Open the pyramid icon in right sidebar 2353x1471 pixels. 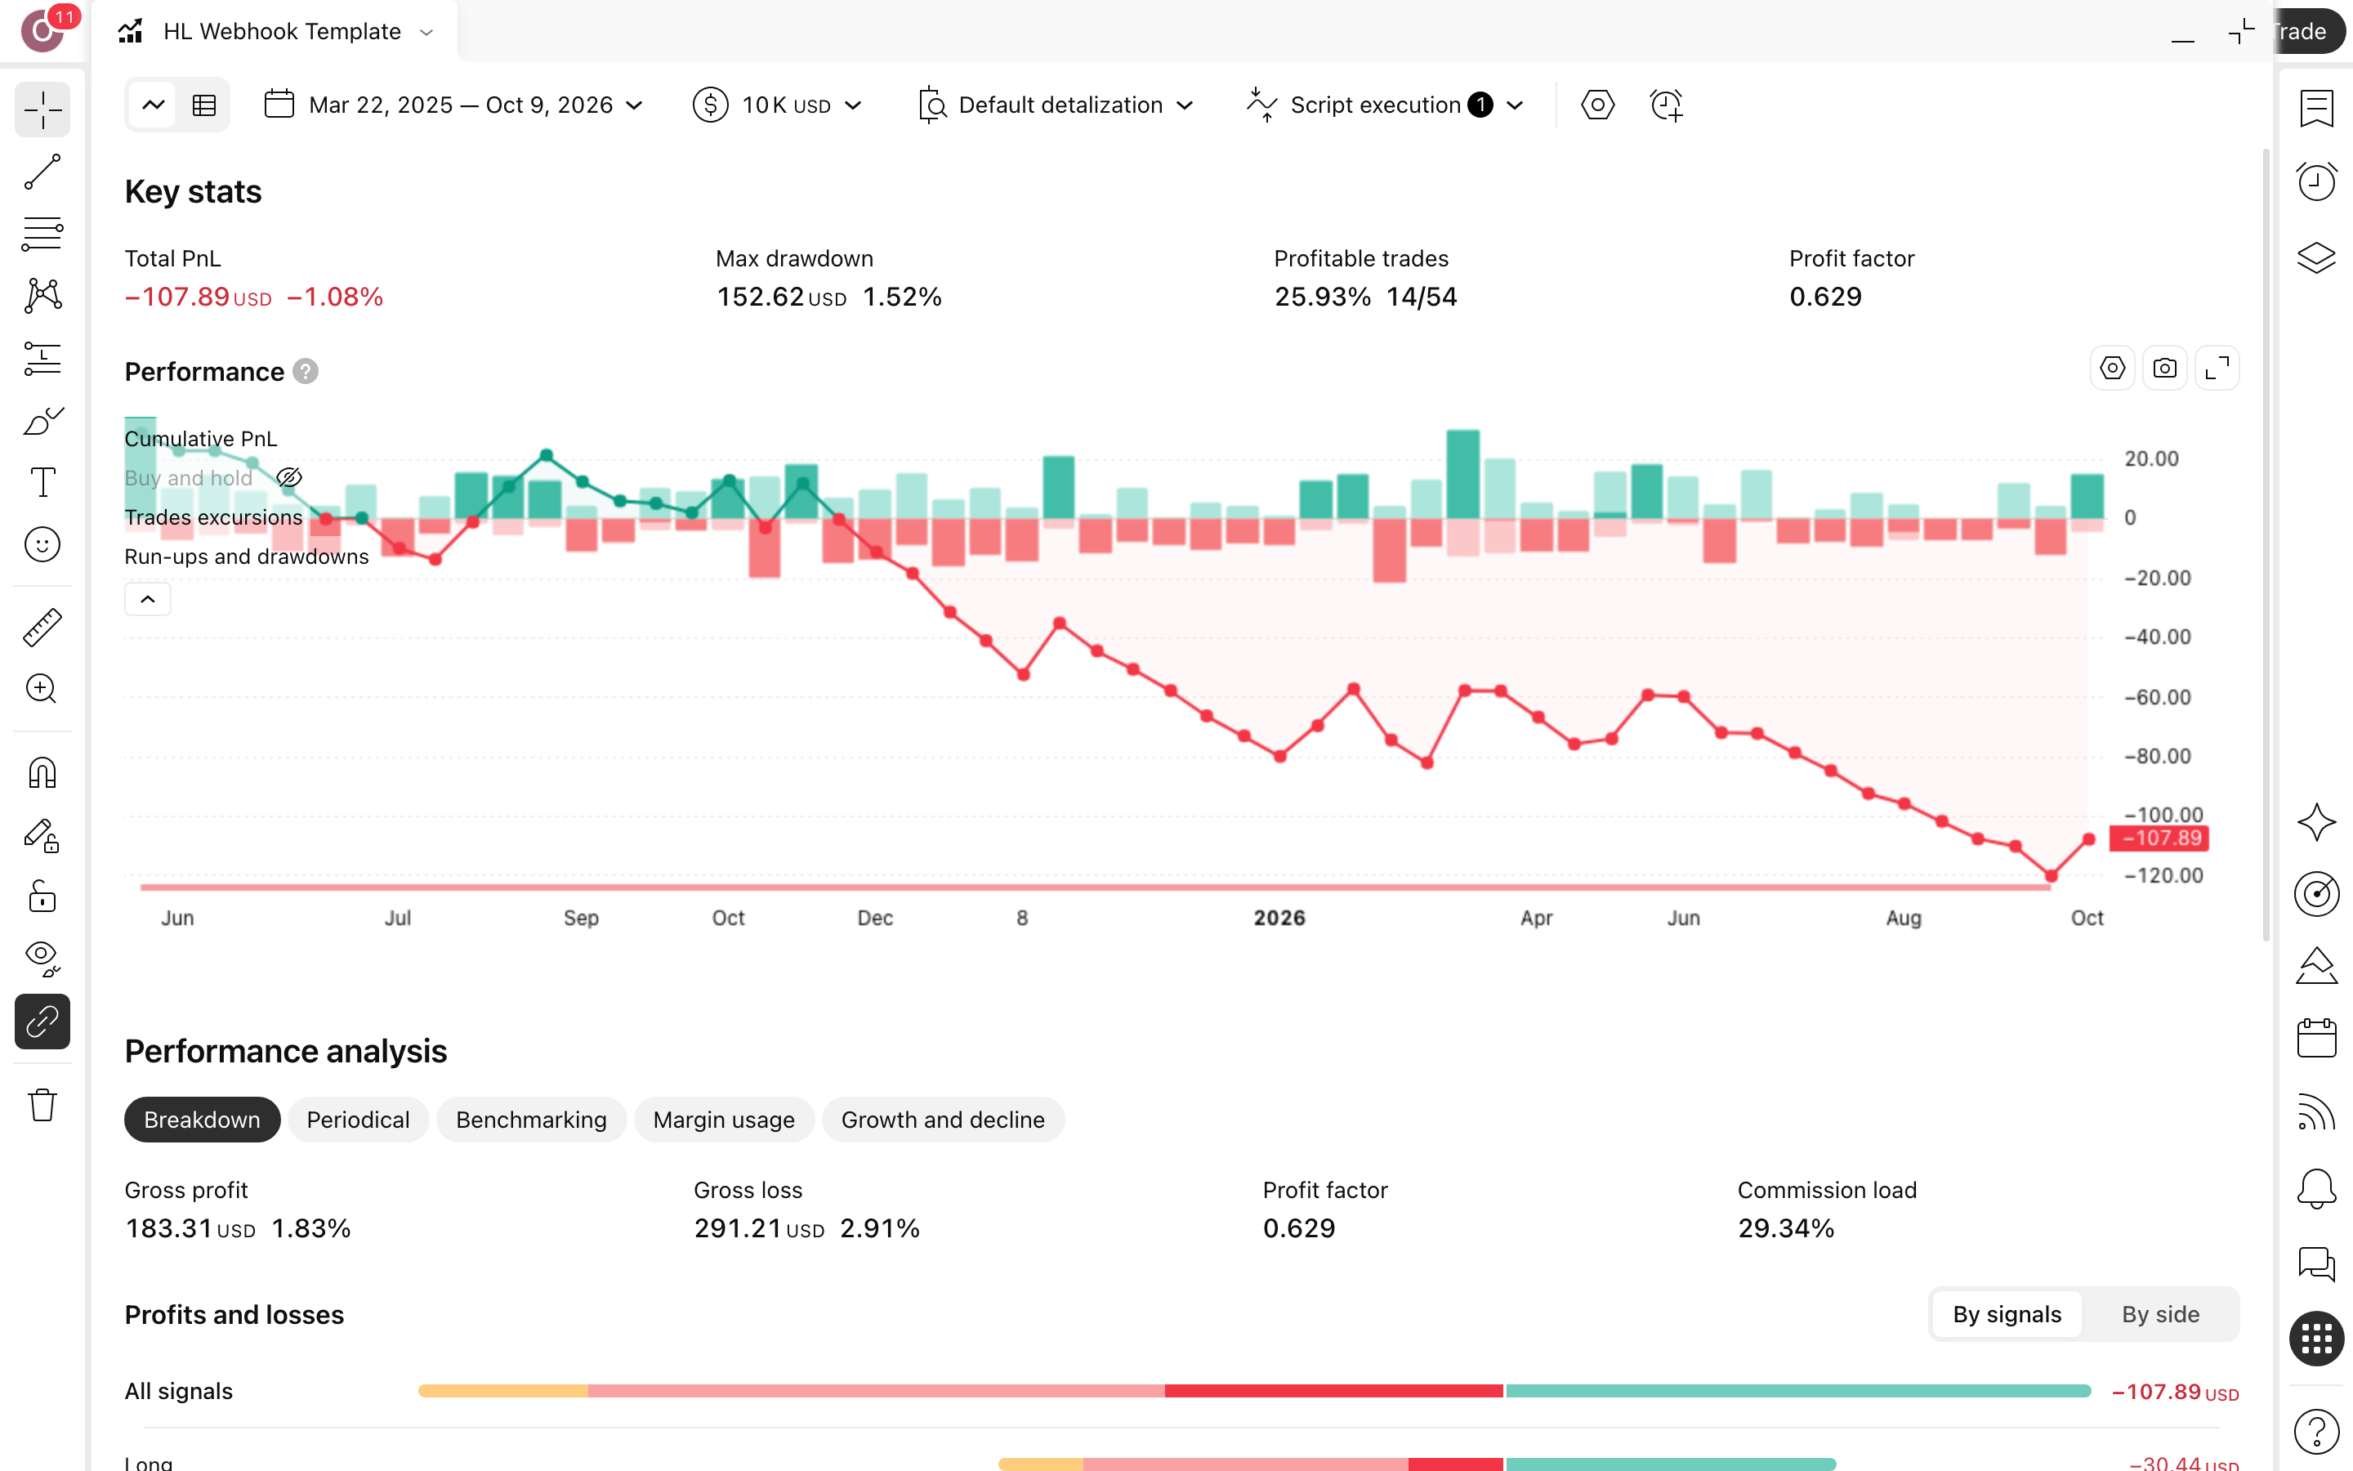(x=2316, y=966)
